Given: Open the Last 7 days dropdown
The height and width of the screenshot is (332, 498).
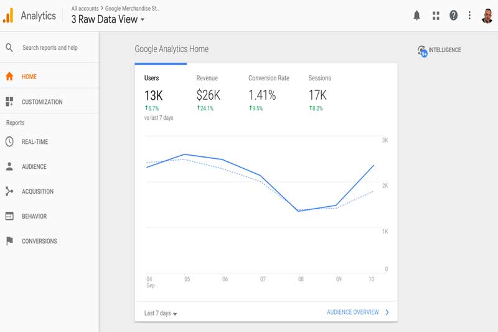Looking at the screenshot, I should click(161, 313).
